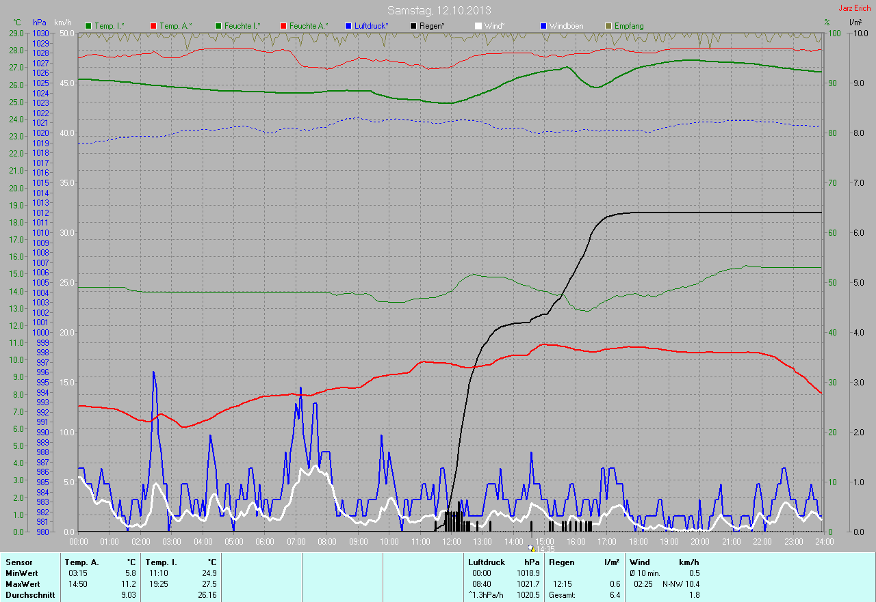
Task: Click the "Gesamt:" rain total label
Action: [x=562, y=595]
